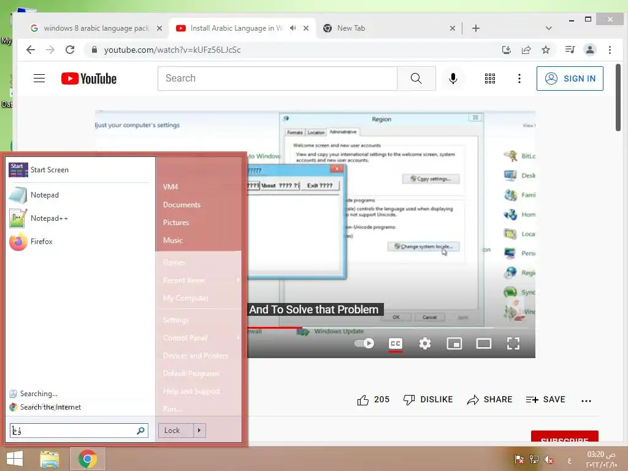Image resolution: width=628 pixels, height=471 pixels.
Task: Mute the Install Arabic Language tab audio
Action: pos(293,28)
